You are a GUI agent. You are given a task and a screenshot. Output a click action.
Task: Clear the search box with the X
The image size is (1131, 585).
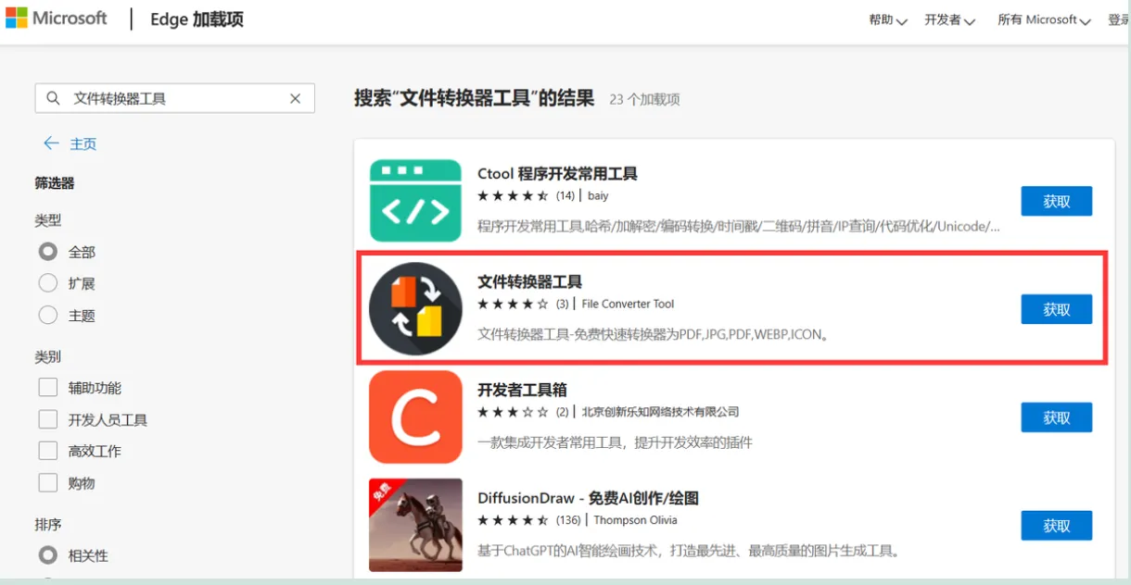tap(296, 98)
